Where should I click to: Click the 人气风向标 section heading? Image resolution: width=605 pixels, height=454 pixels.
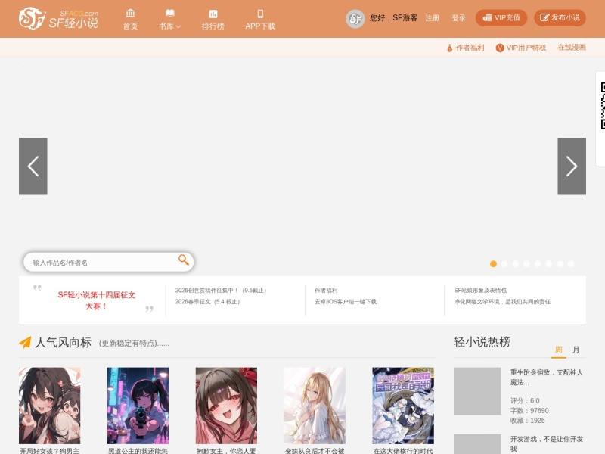click(x=63, y=343)
